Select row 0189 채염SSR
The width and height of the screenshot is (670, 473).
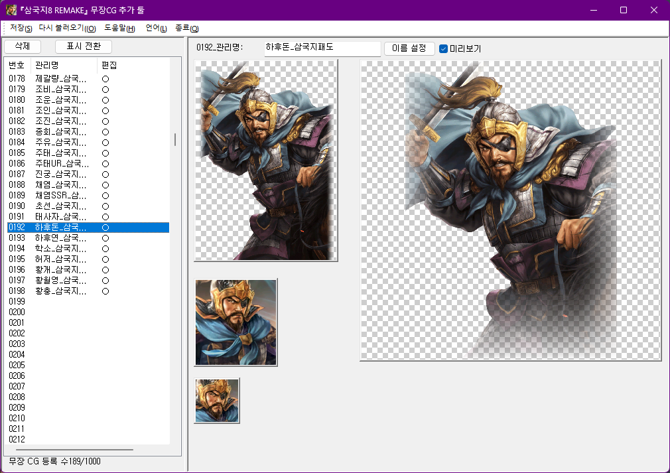pos(88,195)
